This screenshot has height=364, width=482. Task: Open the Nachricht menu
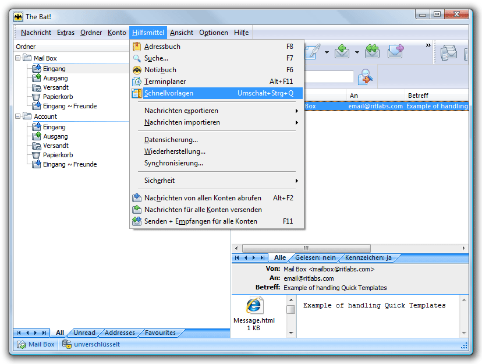(36, 33)
